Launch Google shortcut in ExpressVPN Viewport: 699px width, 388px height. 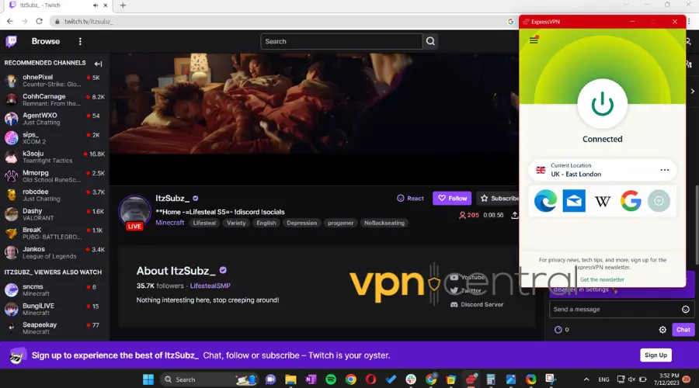coord(631,201)
